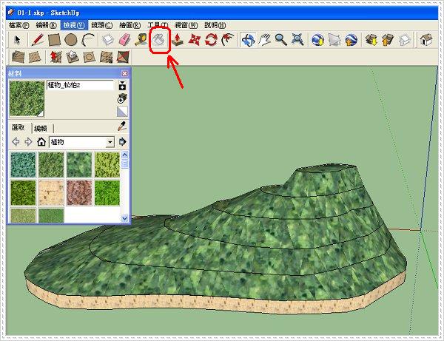Open the materials Details arrow menu
Viewport: 444px width, 341px height.
click(123, 141)
